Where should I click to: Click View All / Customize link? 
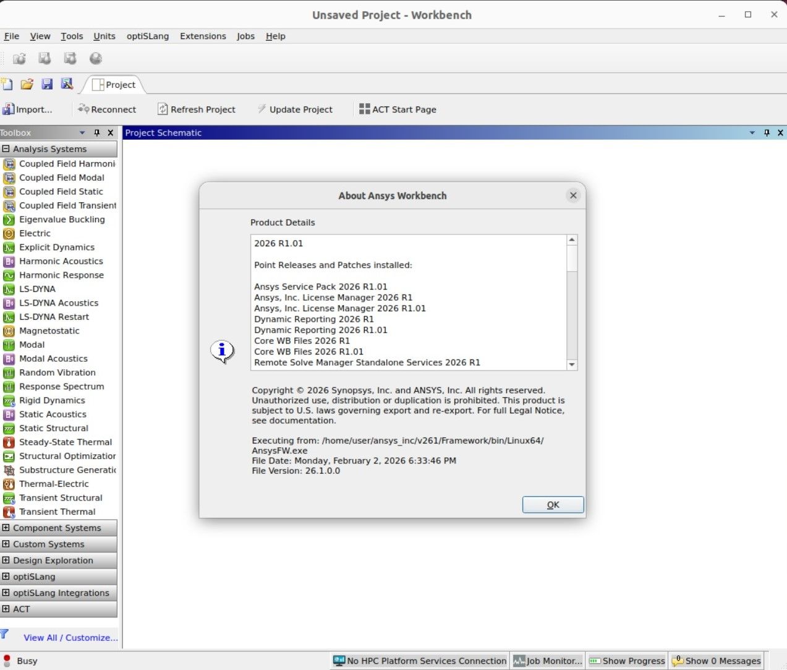tap(70, 637)
